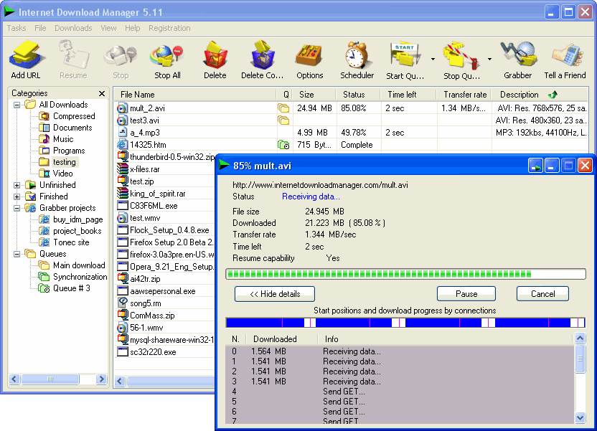Collapse the All Downloads category tree
The width and height of the screenshot is (597, 431).
(16, 104)
